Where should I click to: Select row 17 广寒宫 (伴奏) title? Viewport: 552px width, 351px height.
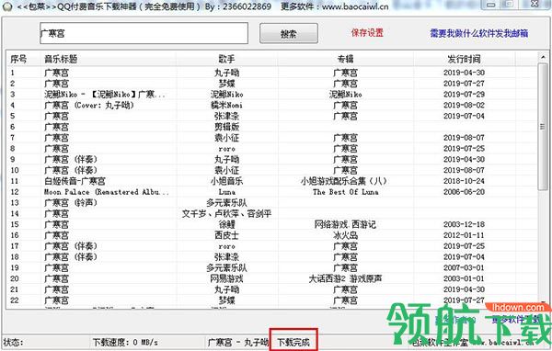point(71,246)
